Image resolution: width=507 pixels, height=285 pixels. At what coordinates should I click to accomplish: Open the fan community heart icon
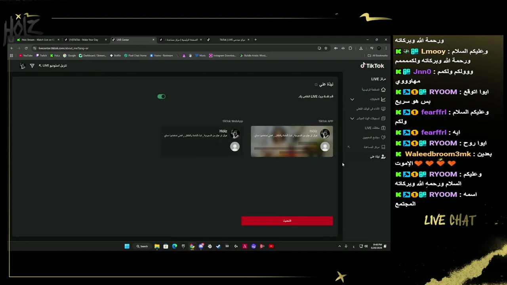383,137
